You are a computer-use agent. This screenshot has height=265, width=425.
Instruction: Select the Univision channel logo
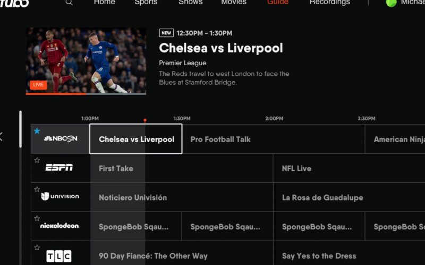(x=60, y=197)
